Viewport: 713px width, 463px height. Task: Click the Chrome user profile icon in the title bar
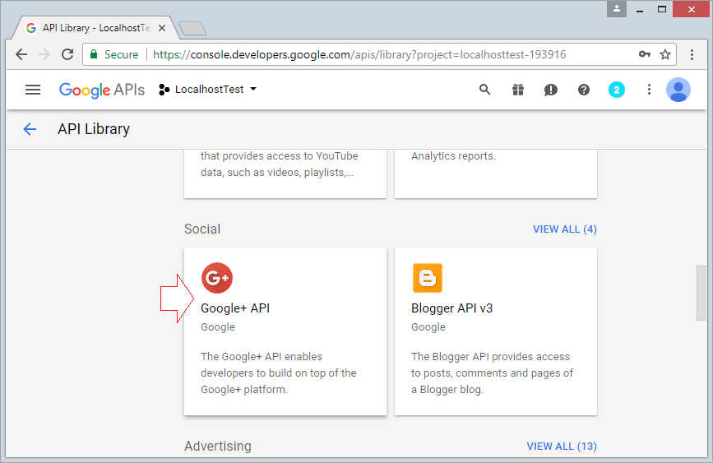coord(617,9)
